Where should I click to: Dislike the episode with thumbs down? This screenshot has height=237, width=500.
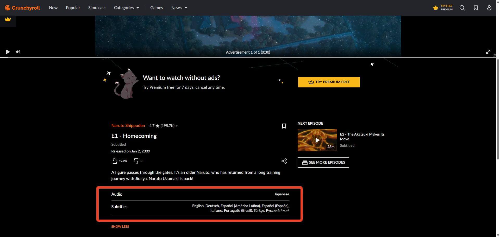(x=136, y=161)
